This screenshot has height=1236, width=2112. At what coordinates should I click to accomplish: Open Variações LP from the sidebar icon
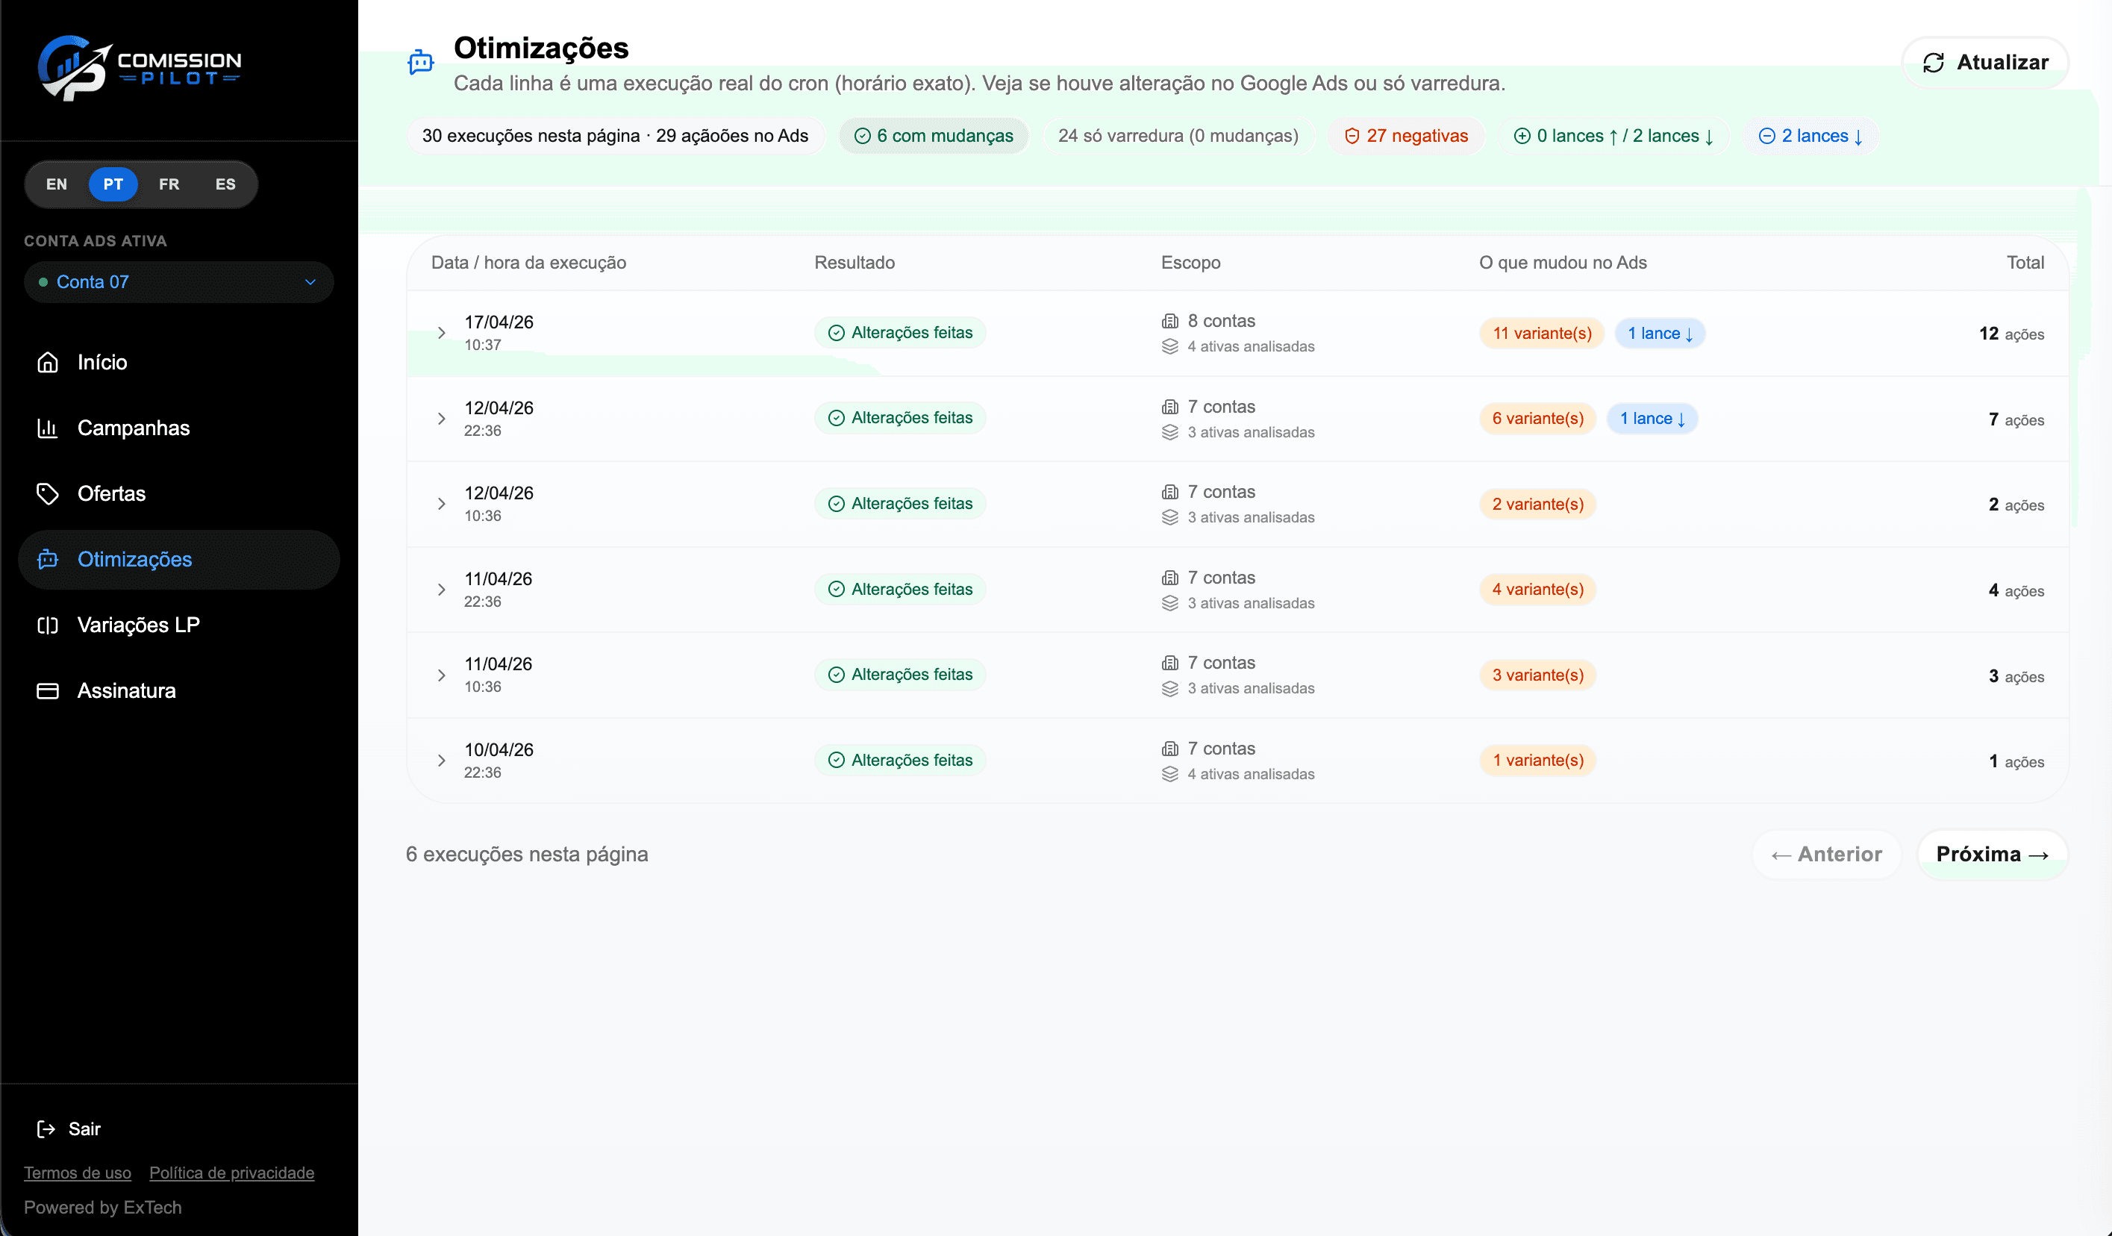point(48,624)
